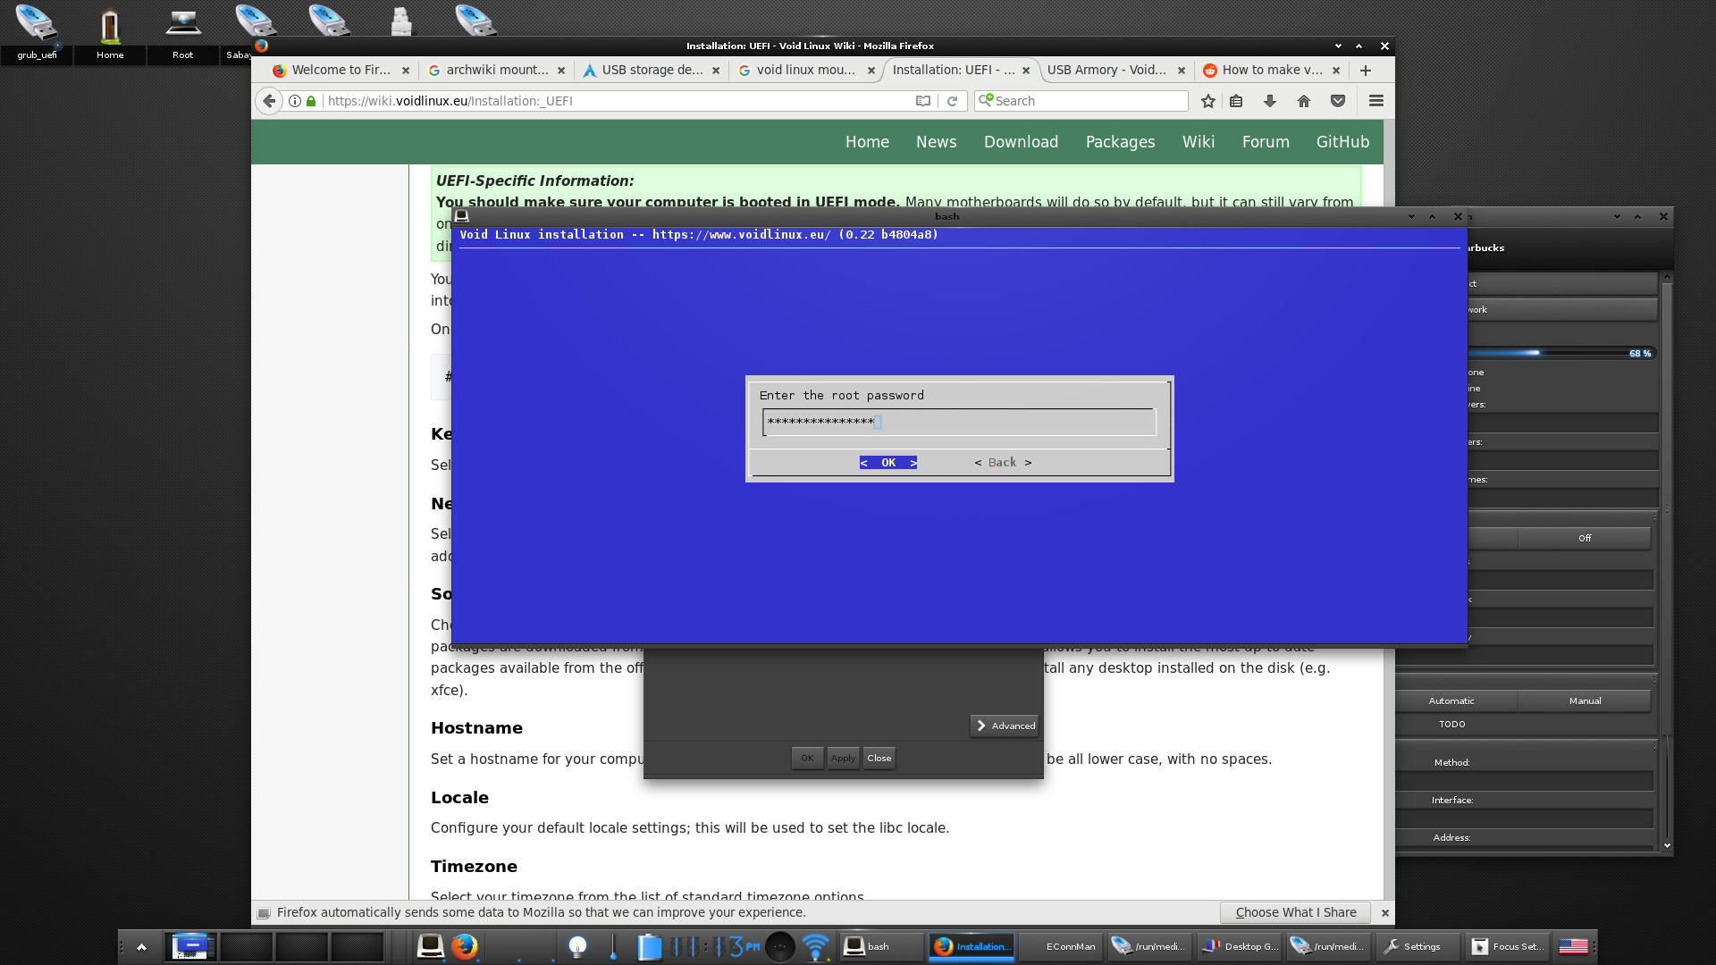Screen dimensions: 1716x965
Task: Click the thermometer temperature gadget
Action: 613,946
